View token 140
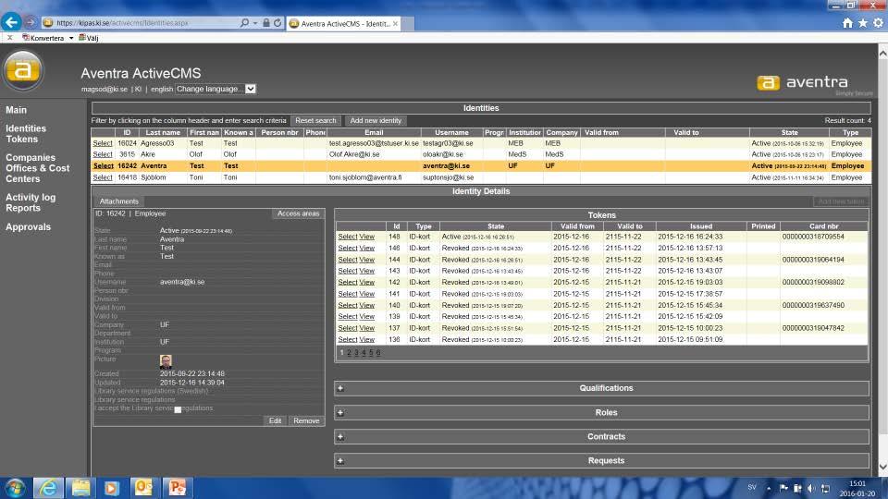This screenshot has height=499, width=888. point(367,305)
